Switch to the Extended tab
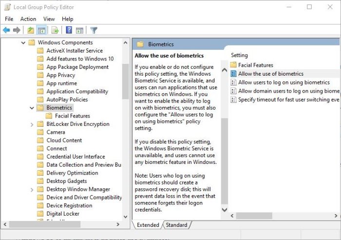This screenshot has height=240, width=341. click(x=148, y=225)
